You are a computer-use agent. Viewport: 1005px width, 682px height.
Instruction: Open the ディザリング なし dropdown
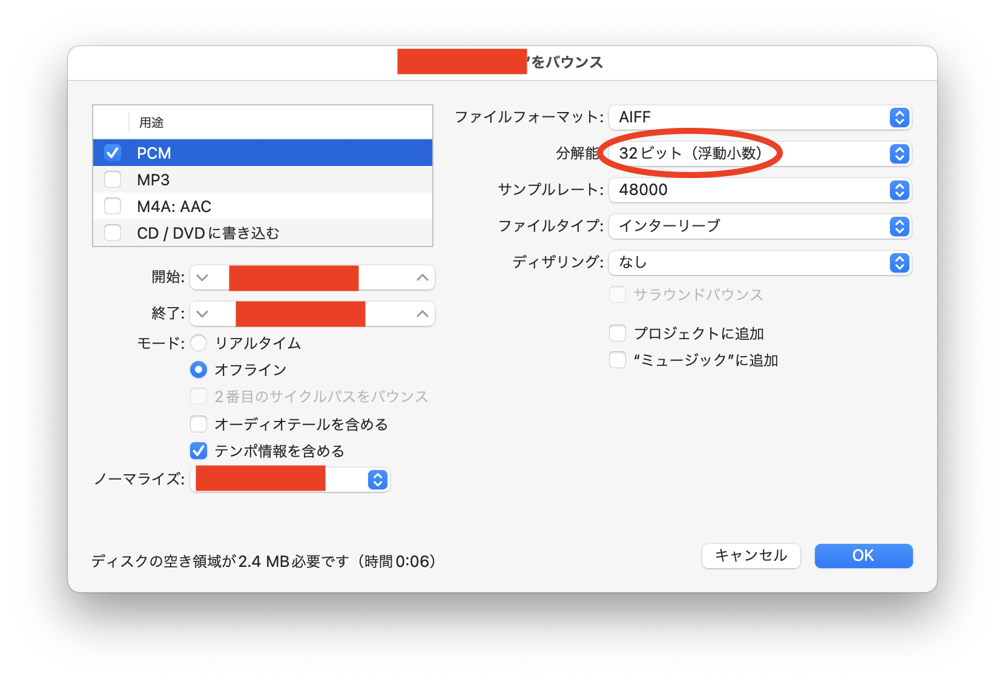(x=760, y=262)
